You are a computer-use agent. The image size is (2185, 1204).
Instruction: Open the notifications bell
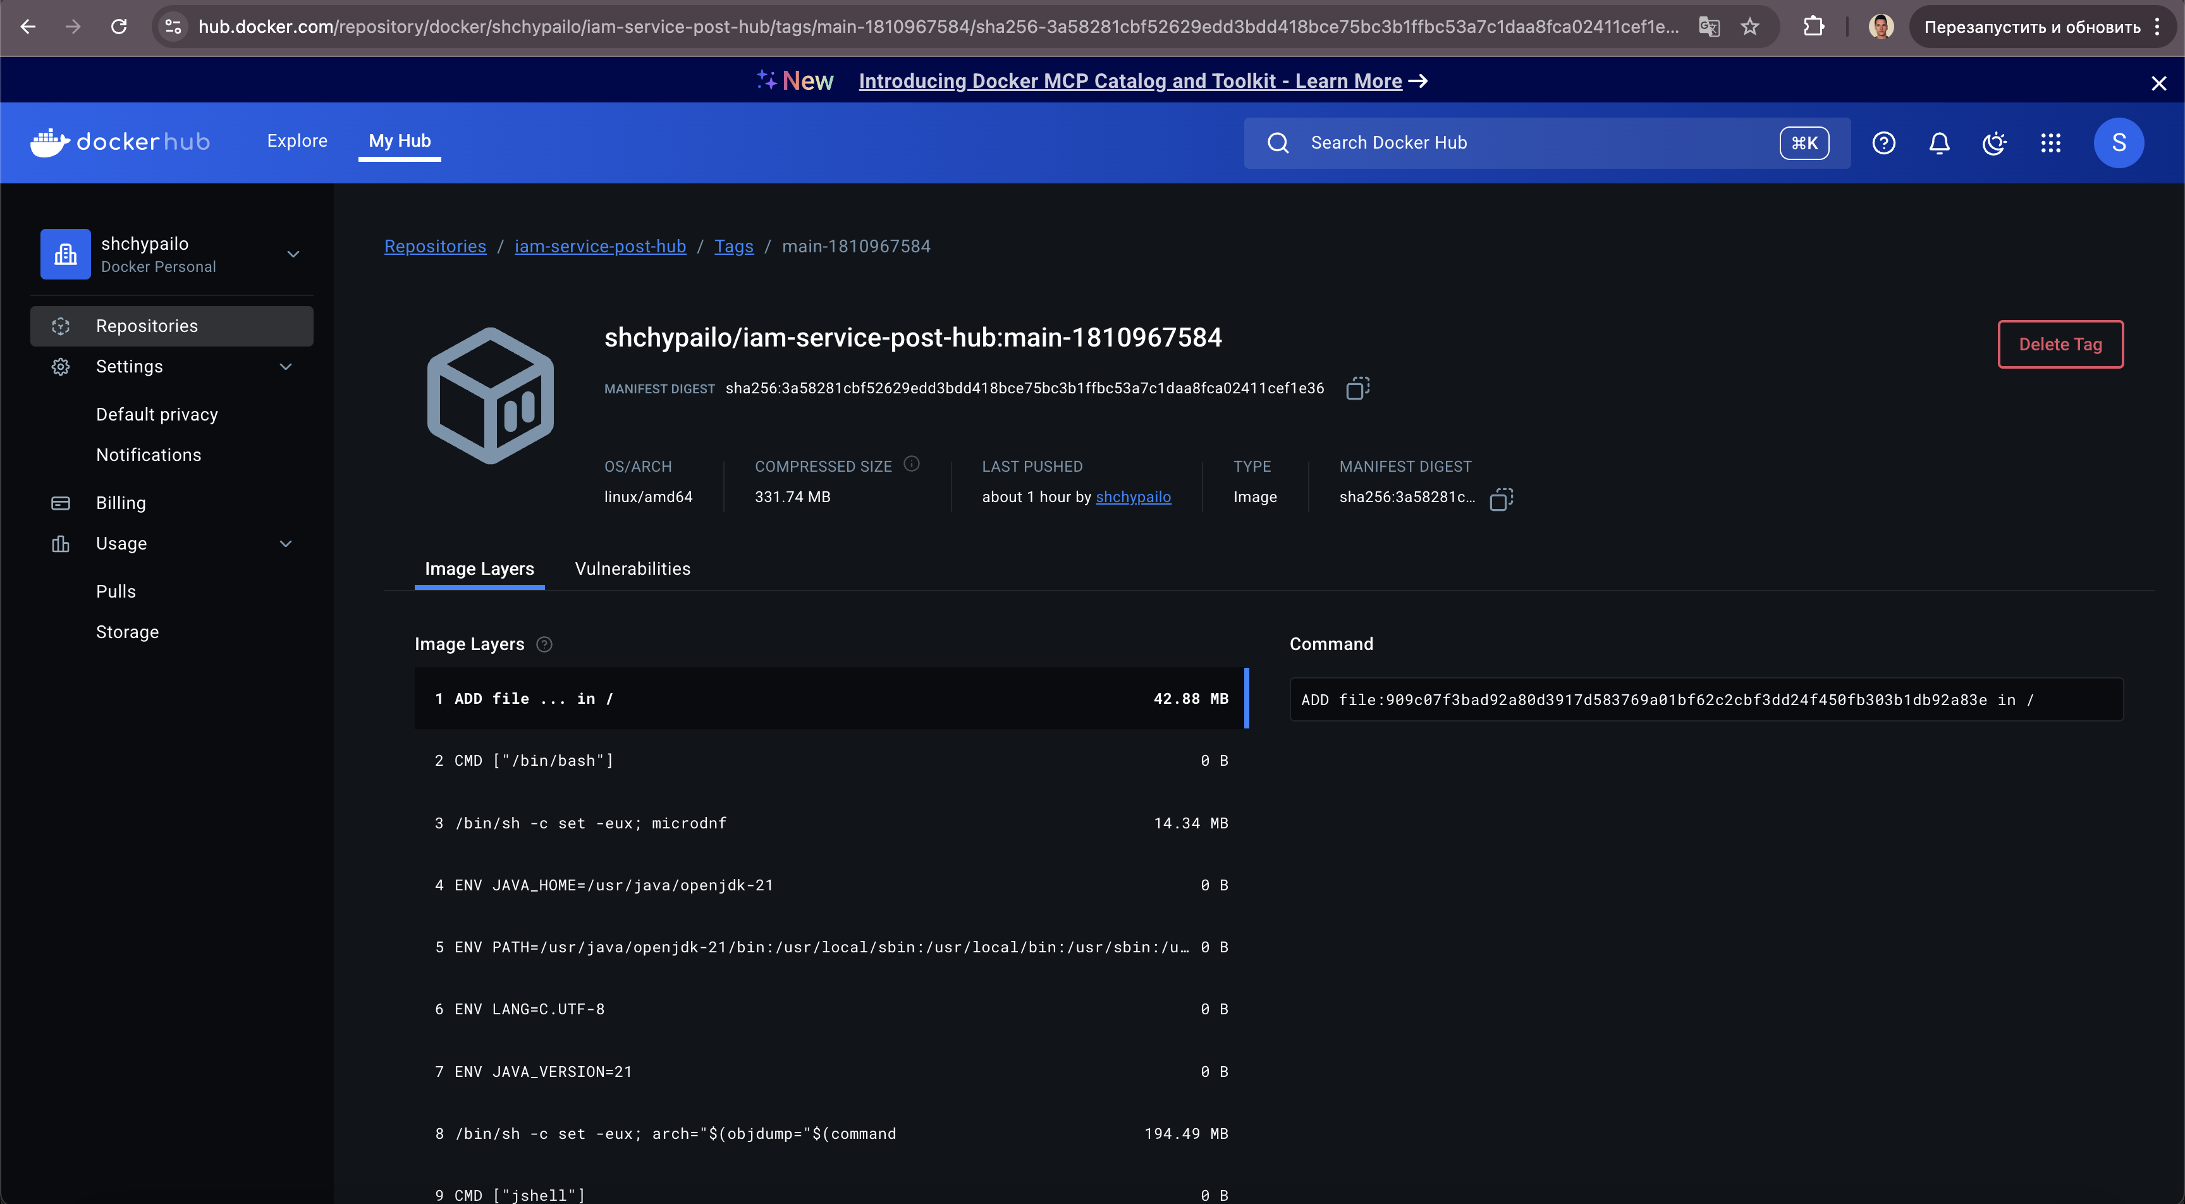click(1939, 142)
